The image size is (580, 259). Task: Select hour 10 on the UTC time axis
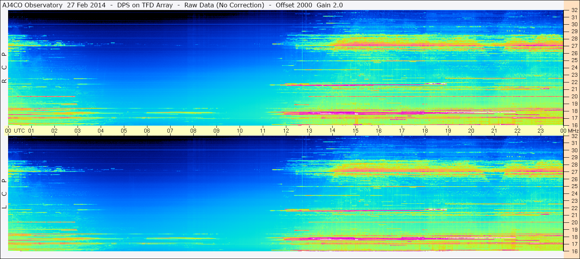pos(240,131)
